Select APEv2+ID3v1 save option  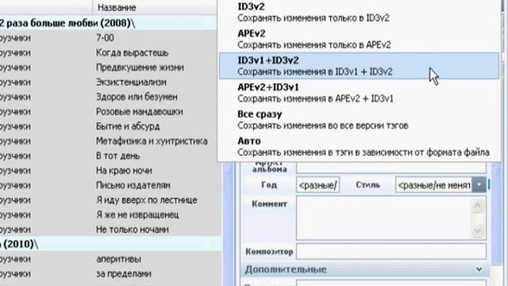[x=359, y=93]
